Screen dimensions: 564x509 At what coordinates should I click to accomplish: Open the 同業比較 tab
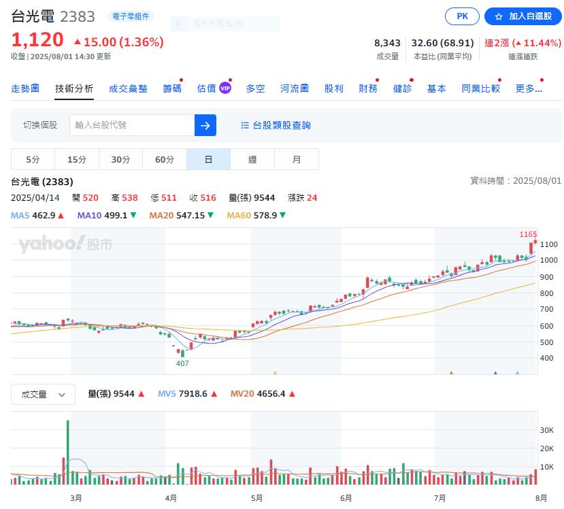[481, 88]
